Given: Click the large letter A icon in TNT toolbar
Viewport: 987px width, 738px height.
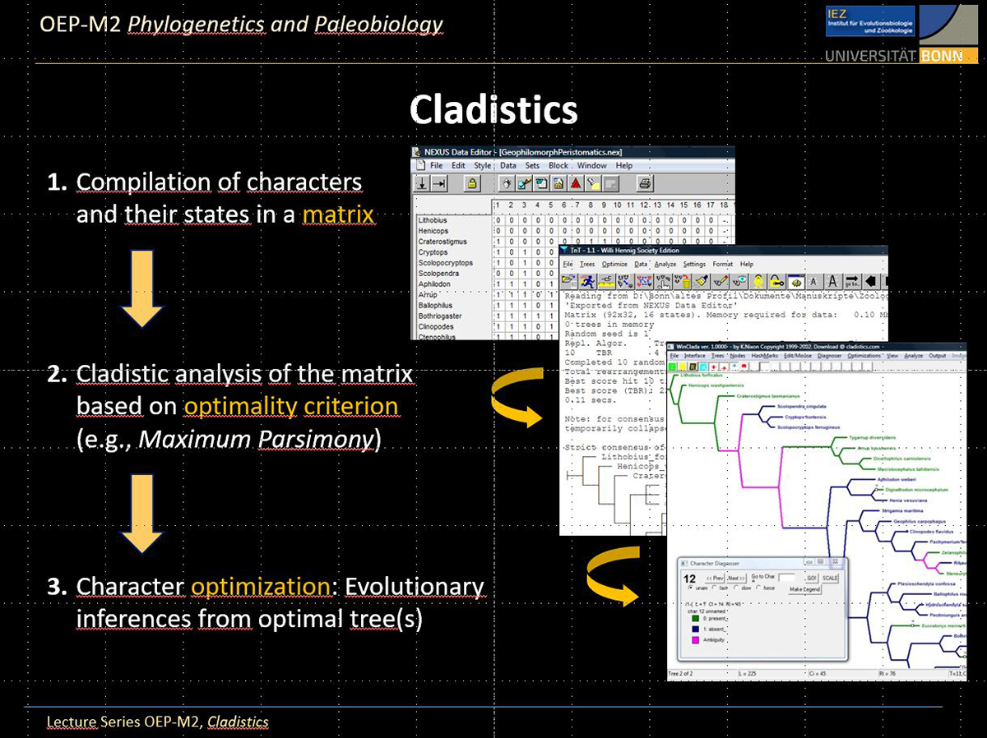Looking at the screenshot, I should (x=832, y=281).
